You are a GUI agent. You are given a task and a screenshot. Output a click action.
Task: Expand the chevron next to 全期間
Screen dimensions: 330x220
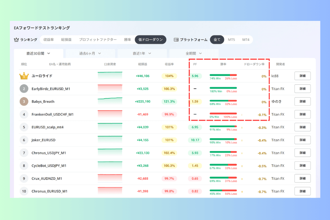(x=200, y=54)
